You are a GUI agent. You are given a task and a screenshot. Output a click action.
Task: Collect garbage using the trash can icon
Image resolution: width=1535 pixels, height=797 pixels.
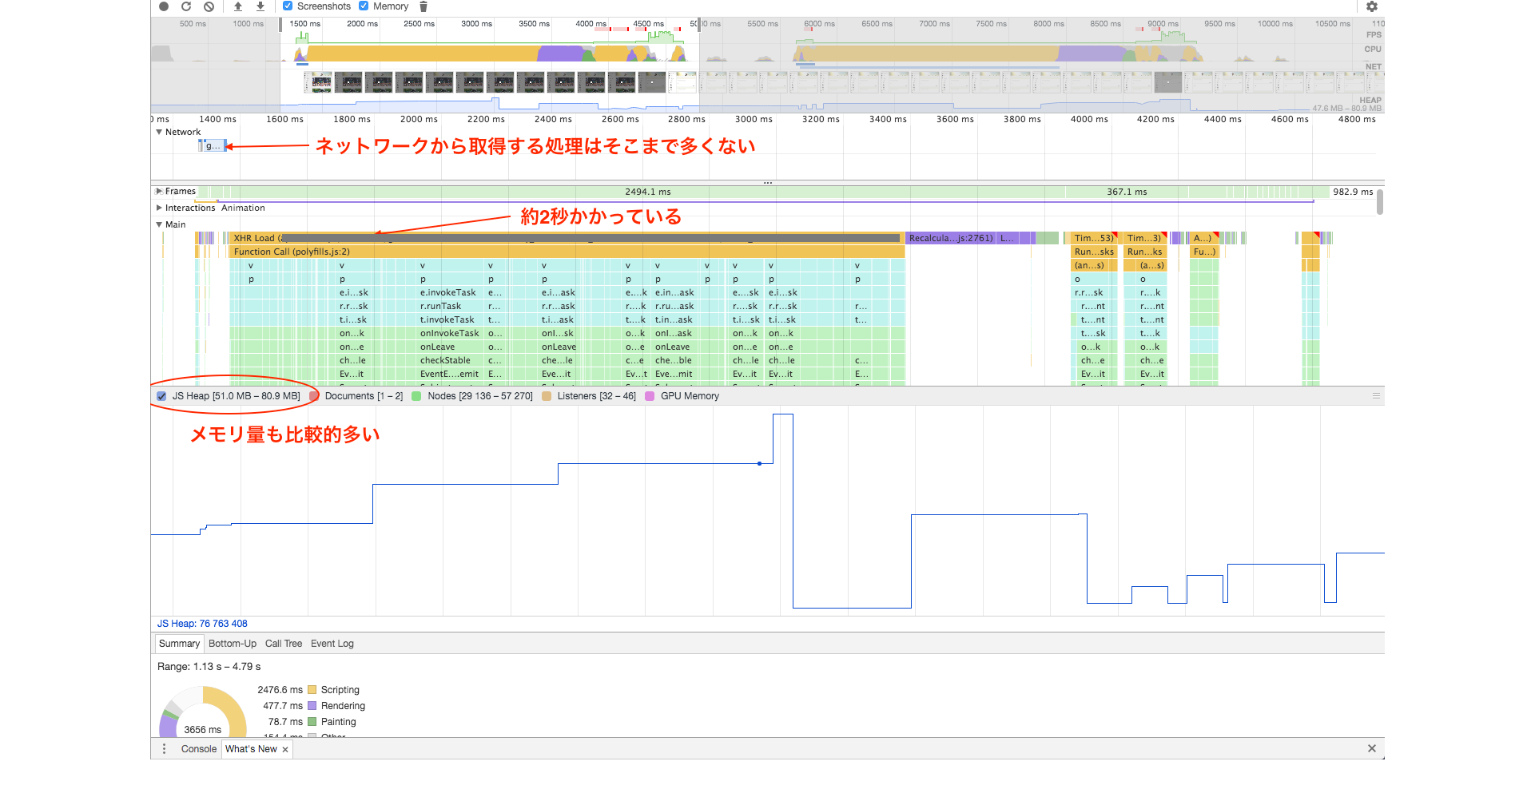(424, 6)
